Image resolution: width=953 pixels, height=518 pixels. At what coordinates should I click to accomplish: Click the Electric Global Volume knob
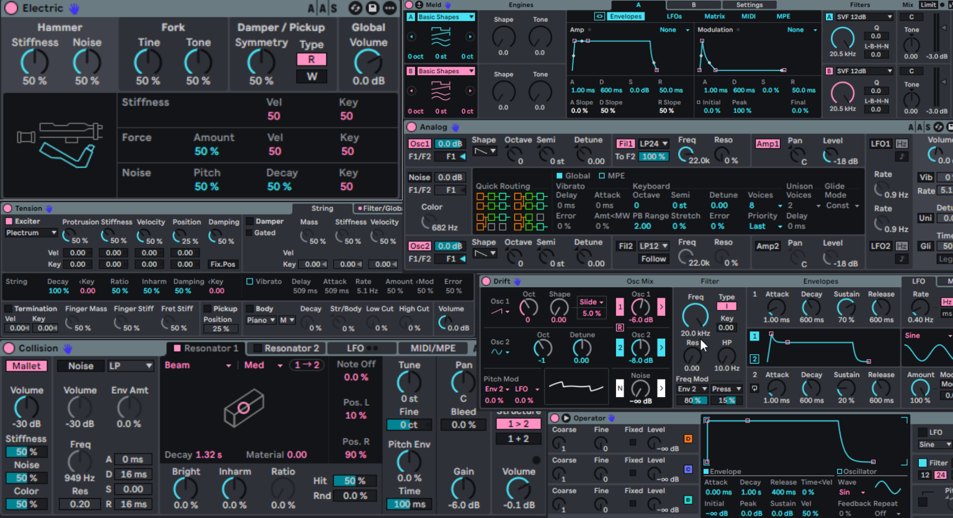pyautogui.click(x=368, y=63)
